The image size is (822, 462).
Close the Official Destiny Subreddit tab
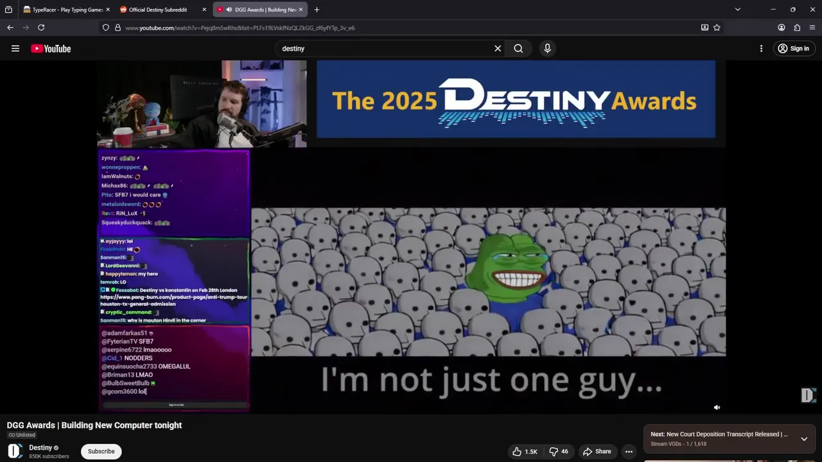[204, 10]
